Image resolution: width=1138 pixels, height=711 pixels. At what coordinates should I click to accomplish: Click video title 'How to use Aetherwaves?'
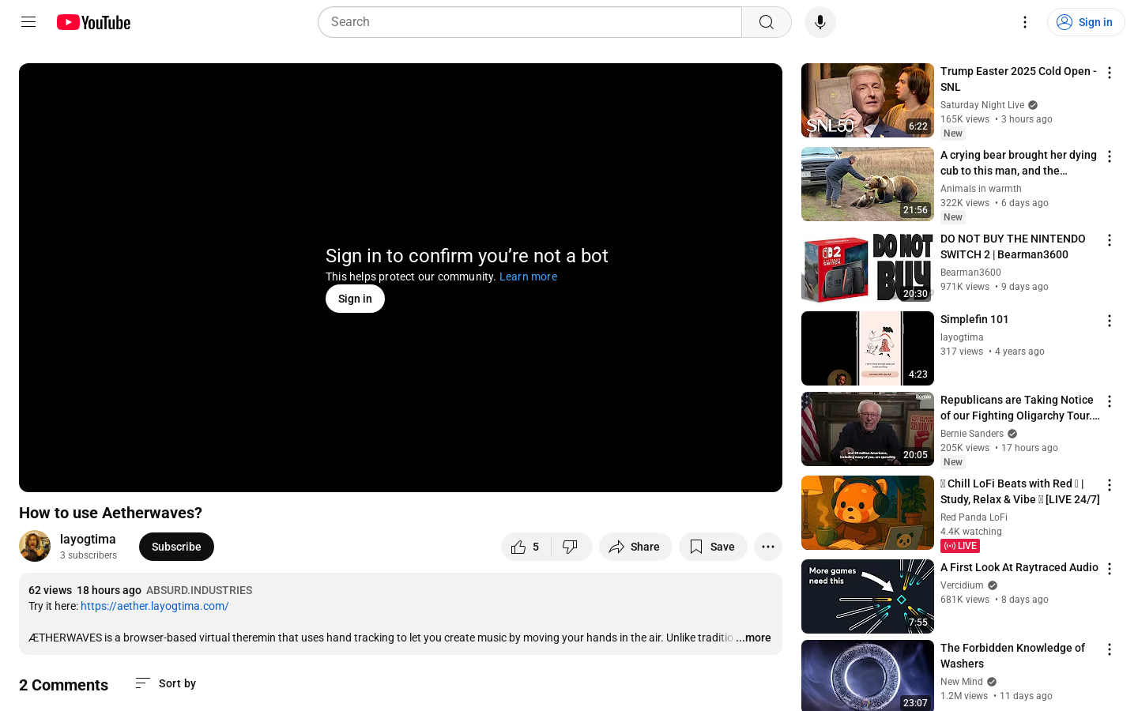pyautogui.click(x=111, y=513)
